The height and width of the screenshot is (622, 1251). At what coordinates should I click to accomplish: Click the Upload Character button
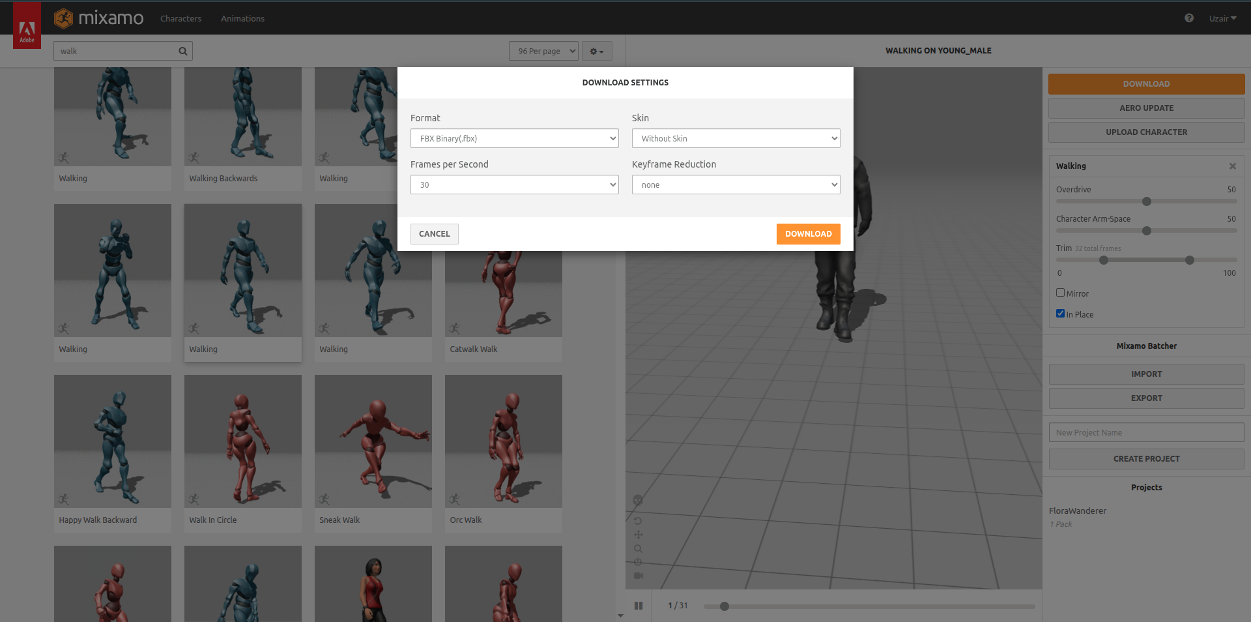pos(1146,132)
